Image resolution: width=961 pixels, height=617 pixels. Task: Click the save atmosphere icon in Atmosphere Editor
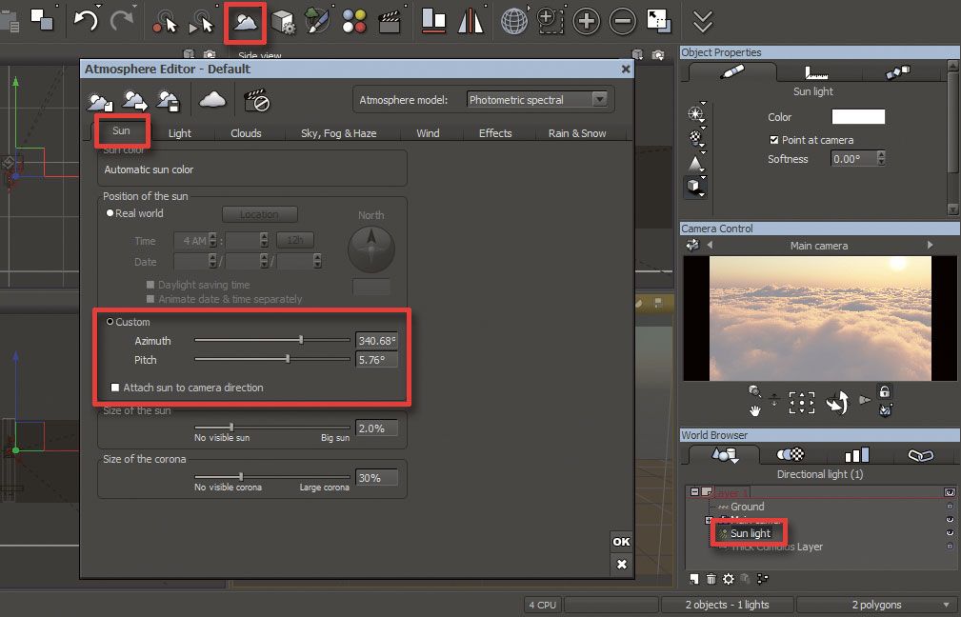[x=169, y=100]
